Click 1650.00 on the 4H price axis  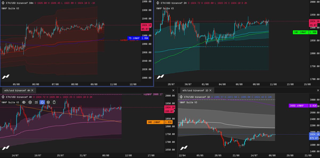(170, 150)
